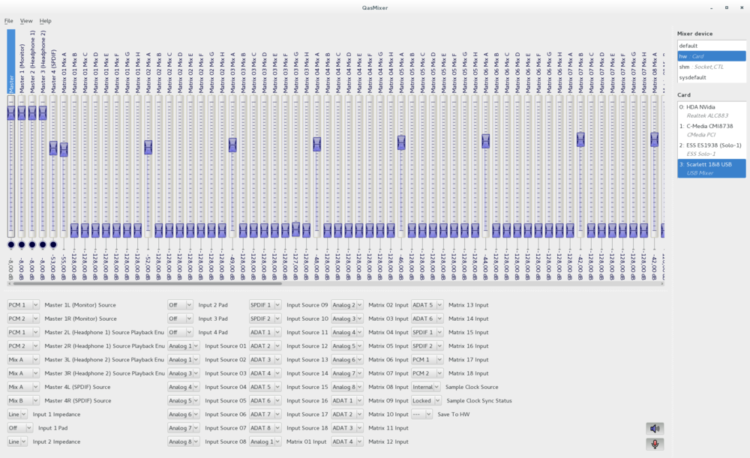This screenshot has height=458, width=750.
Task: Open the Matrix 12 Input dropdown
Action: coord(347,442)
